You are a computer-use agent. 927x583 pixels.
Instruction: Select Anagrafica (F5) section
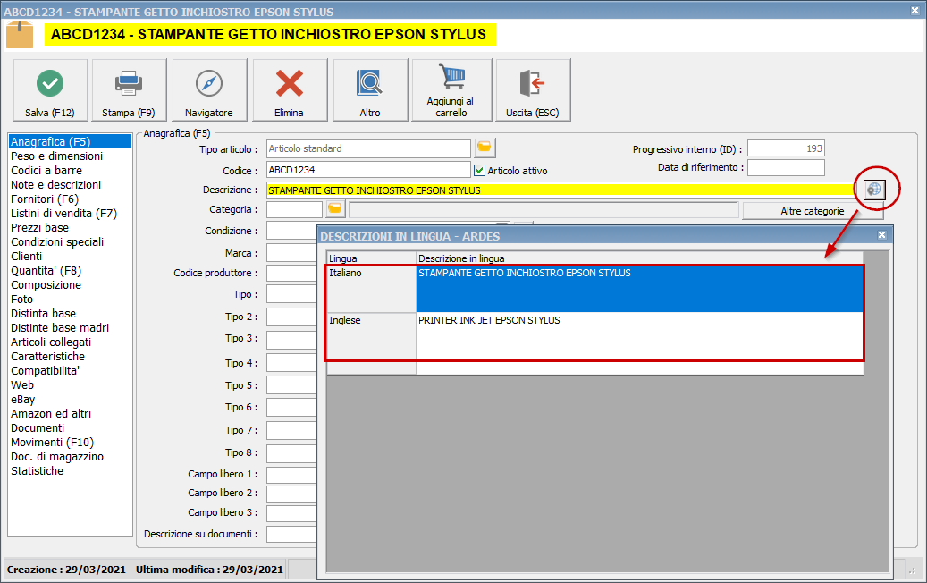click(70, 142)
